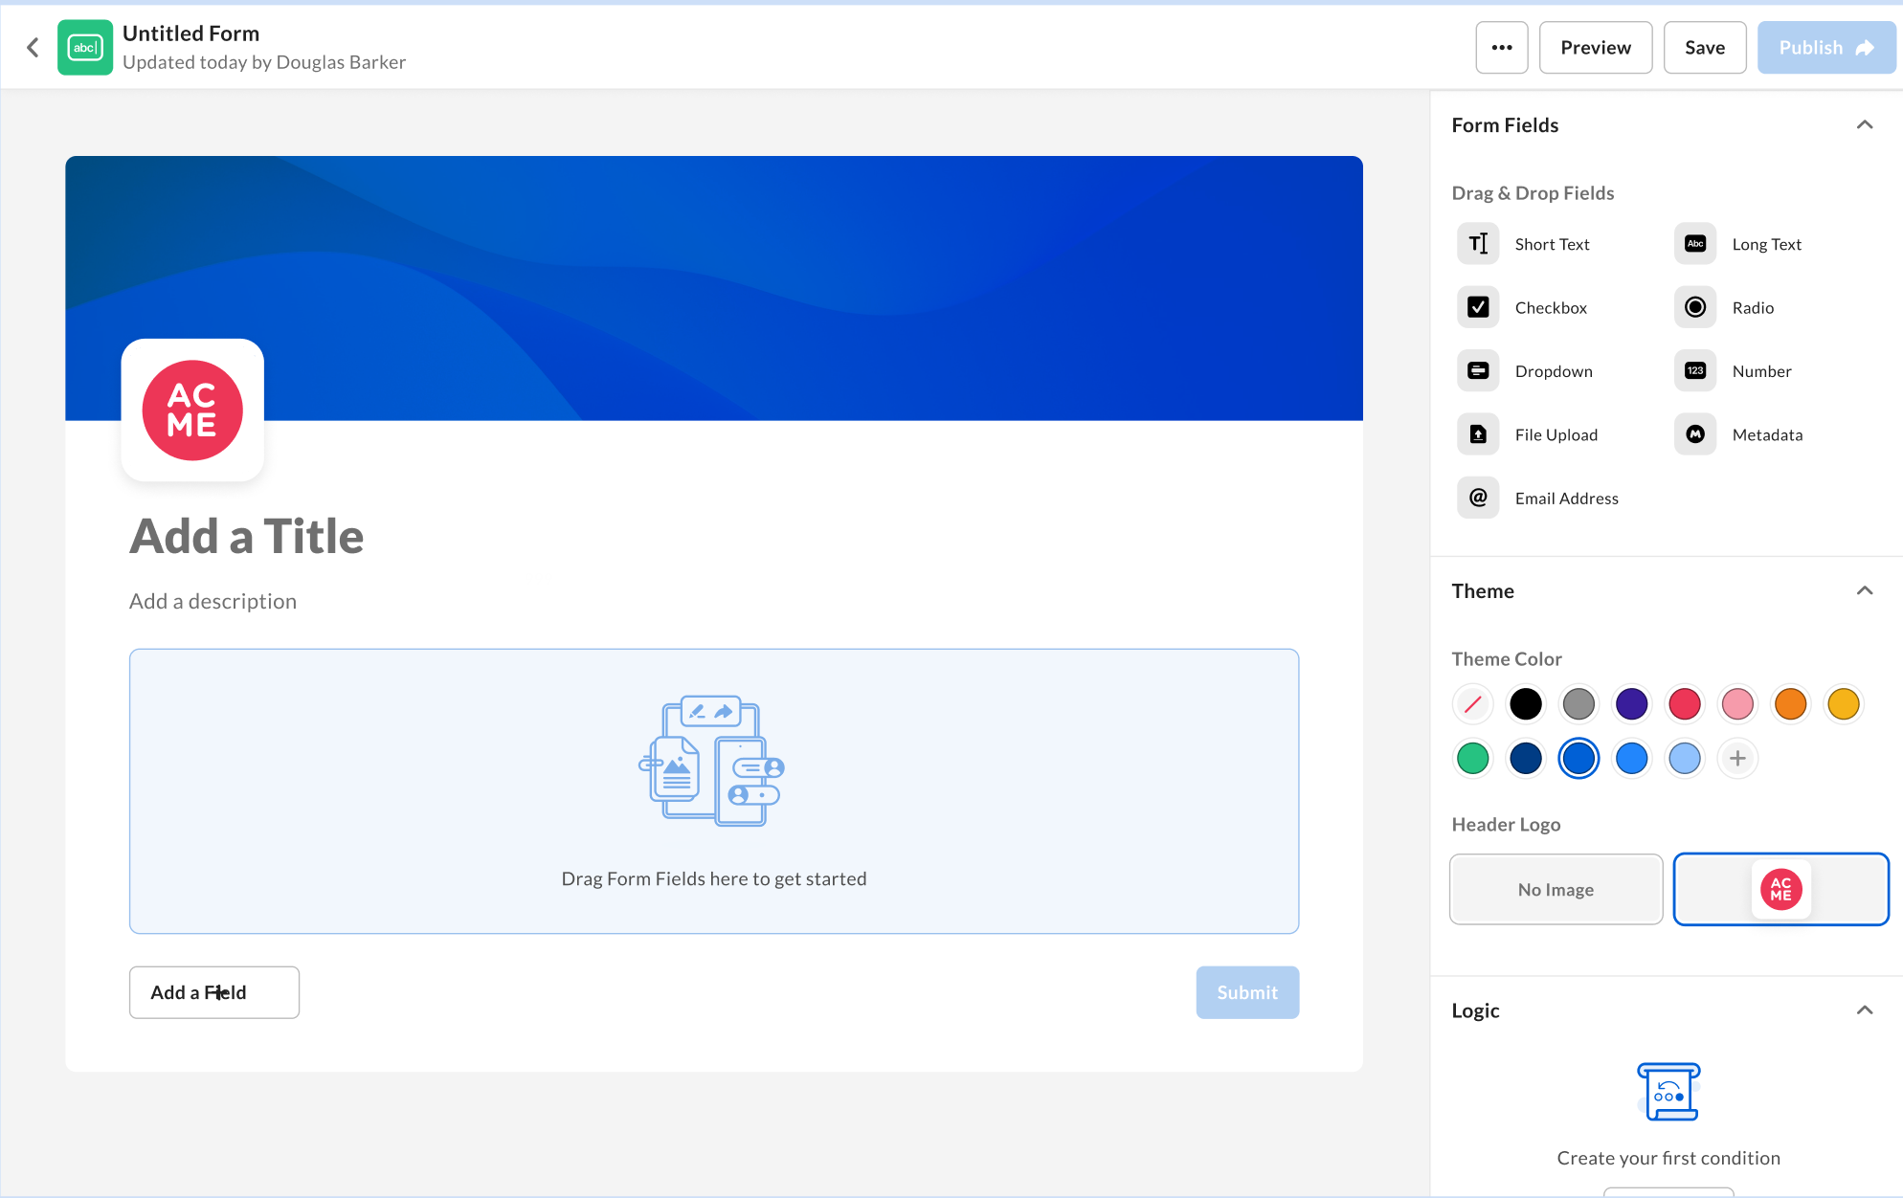Click the Short Text field icon
Screen dimensions: 1903x1198
(1478, 244)
